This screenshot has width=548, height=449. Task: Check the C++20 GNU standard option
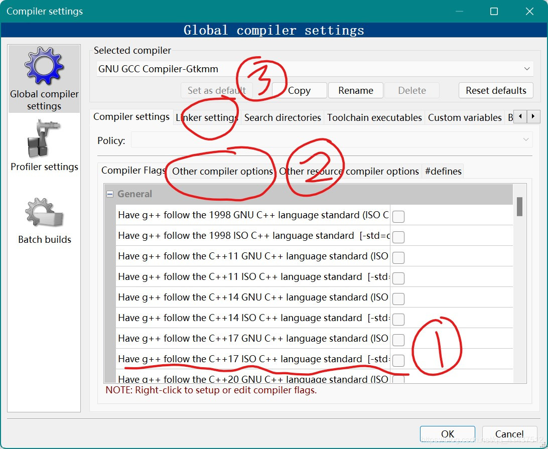click(x=398, y=380)
